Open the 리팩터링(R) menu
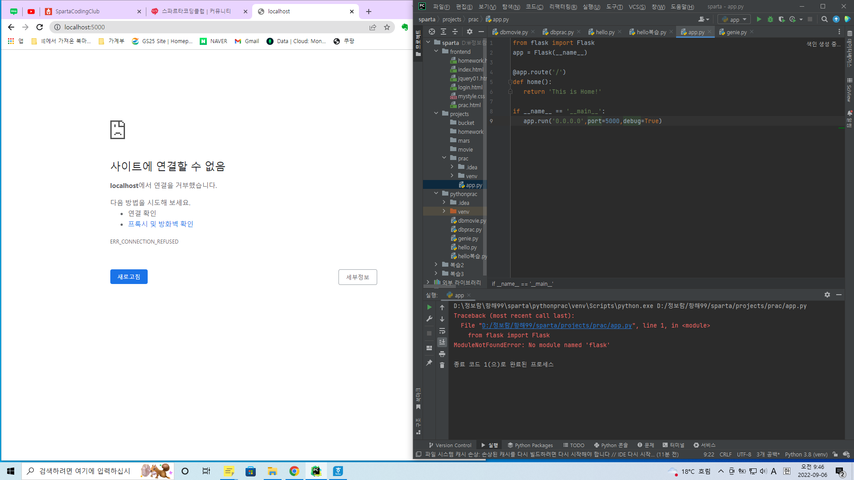The width and height of the screenshot is (854, 480). coord(563,7)
